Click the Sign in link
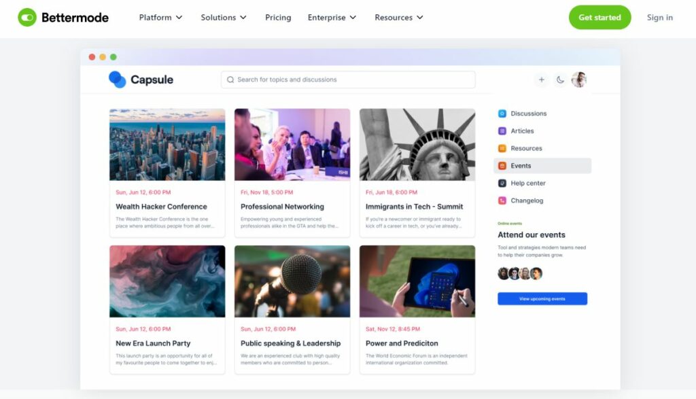Viewport: 696px width, 399px height. tap(659, 17)
